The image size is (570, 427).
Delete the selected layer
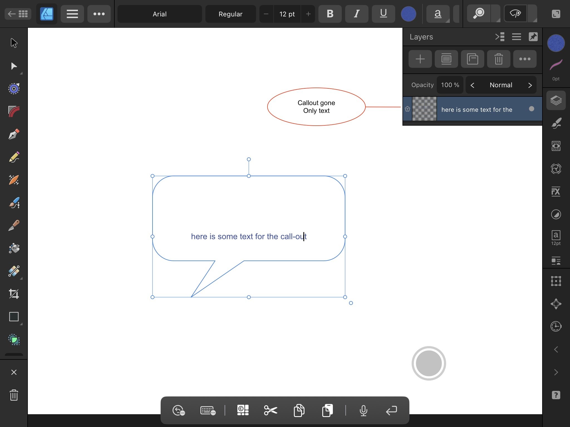498,59
